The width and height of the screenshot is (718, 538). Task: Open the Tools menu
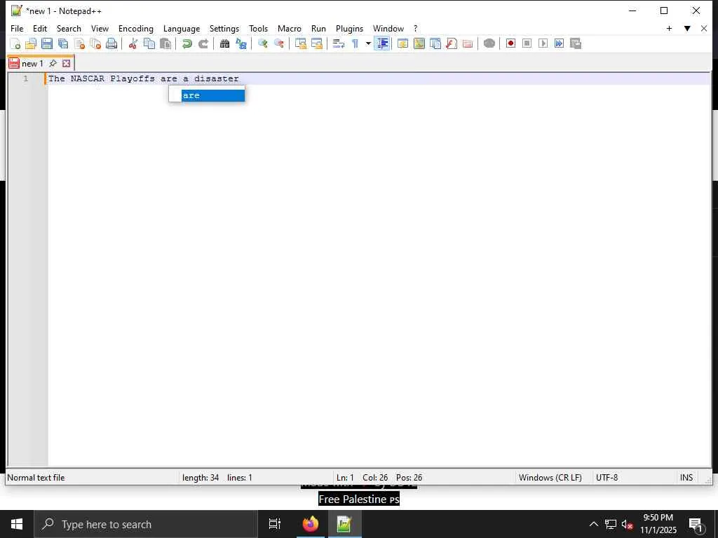click(258, 28)
